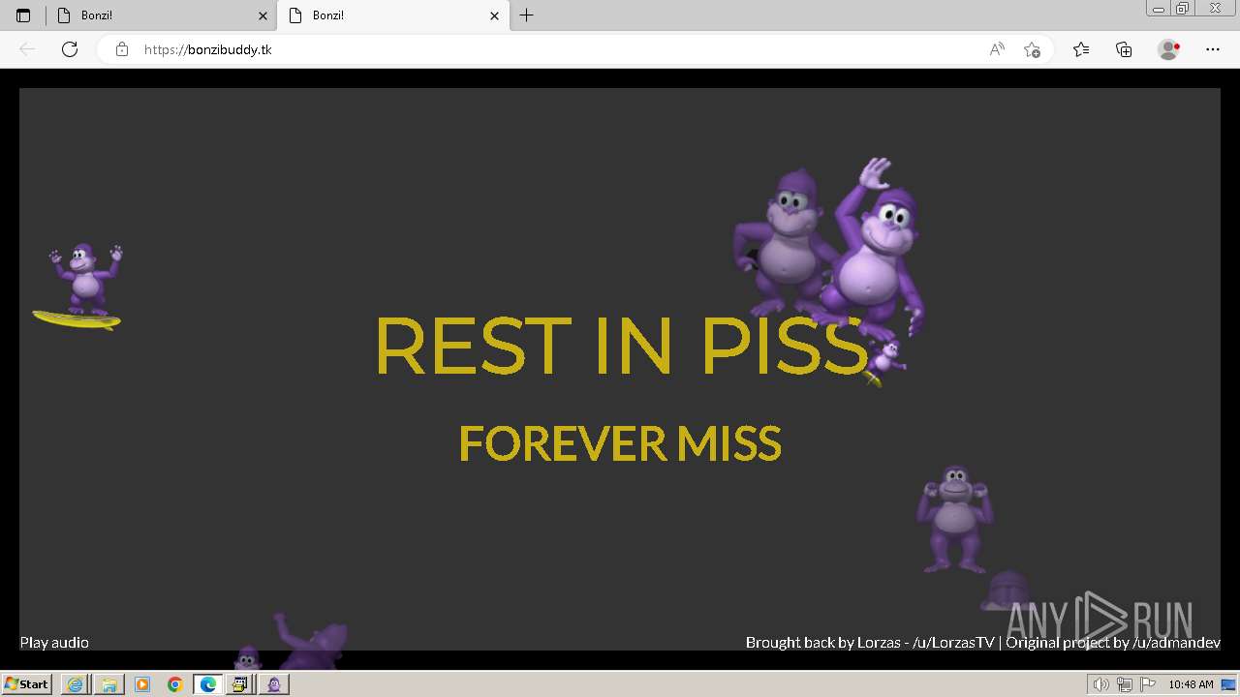Click the Original project by /u/admandev credit

1113,643
